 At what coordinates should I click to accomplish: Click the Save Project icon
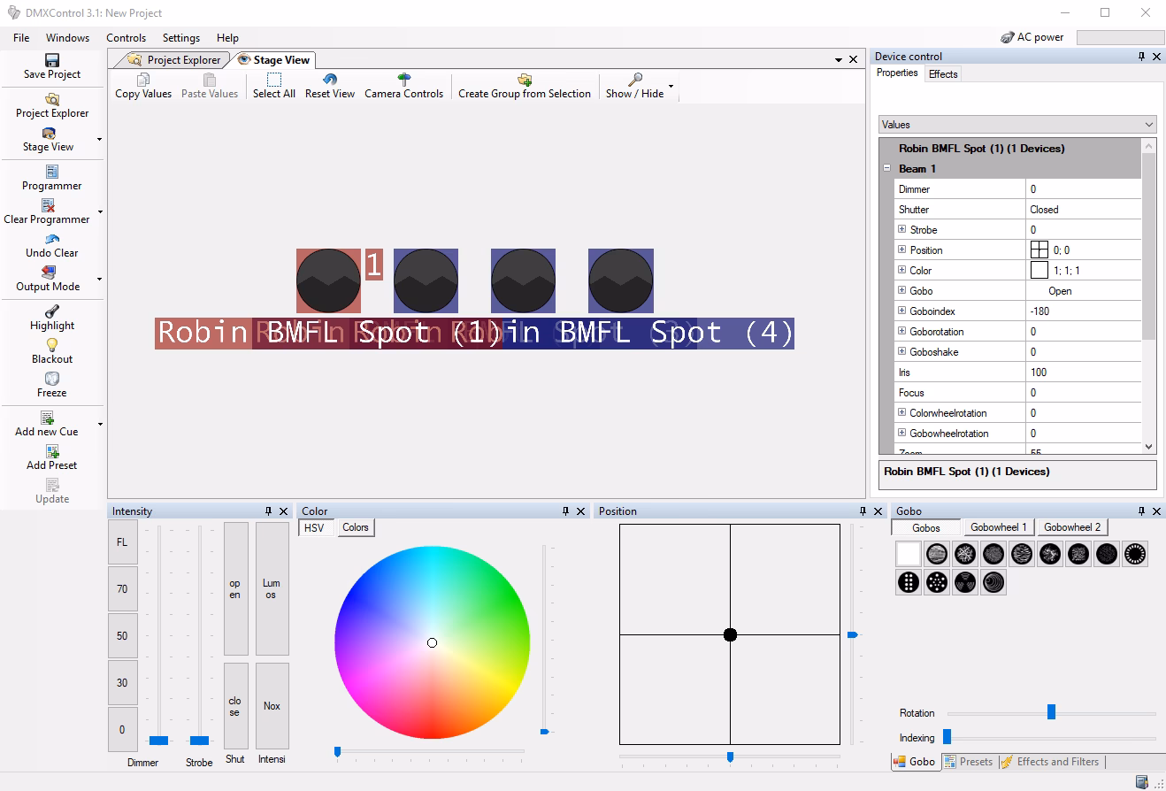click(51, 60)
